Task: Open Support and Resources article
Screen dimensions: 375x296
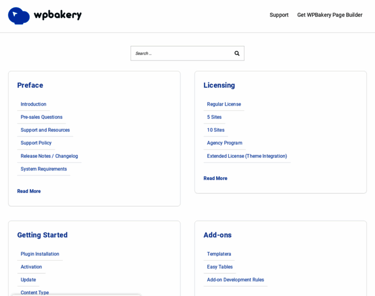Action: [x=45, y=130]
